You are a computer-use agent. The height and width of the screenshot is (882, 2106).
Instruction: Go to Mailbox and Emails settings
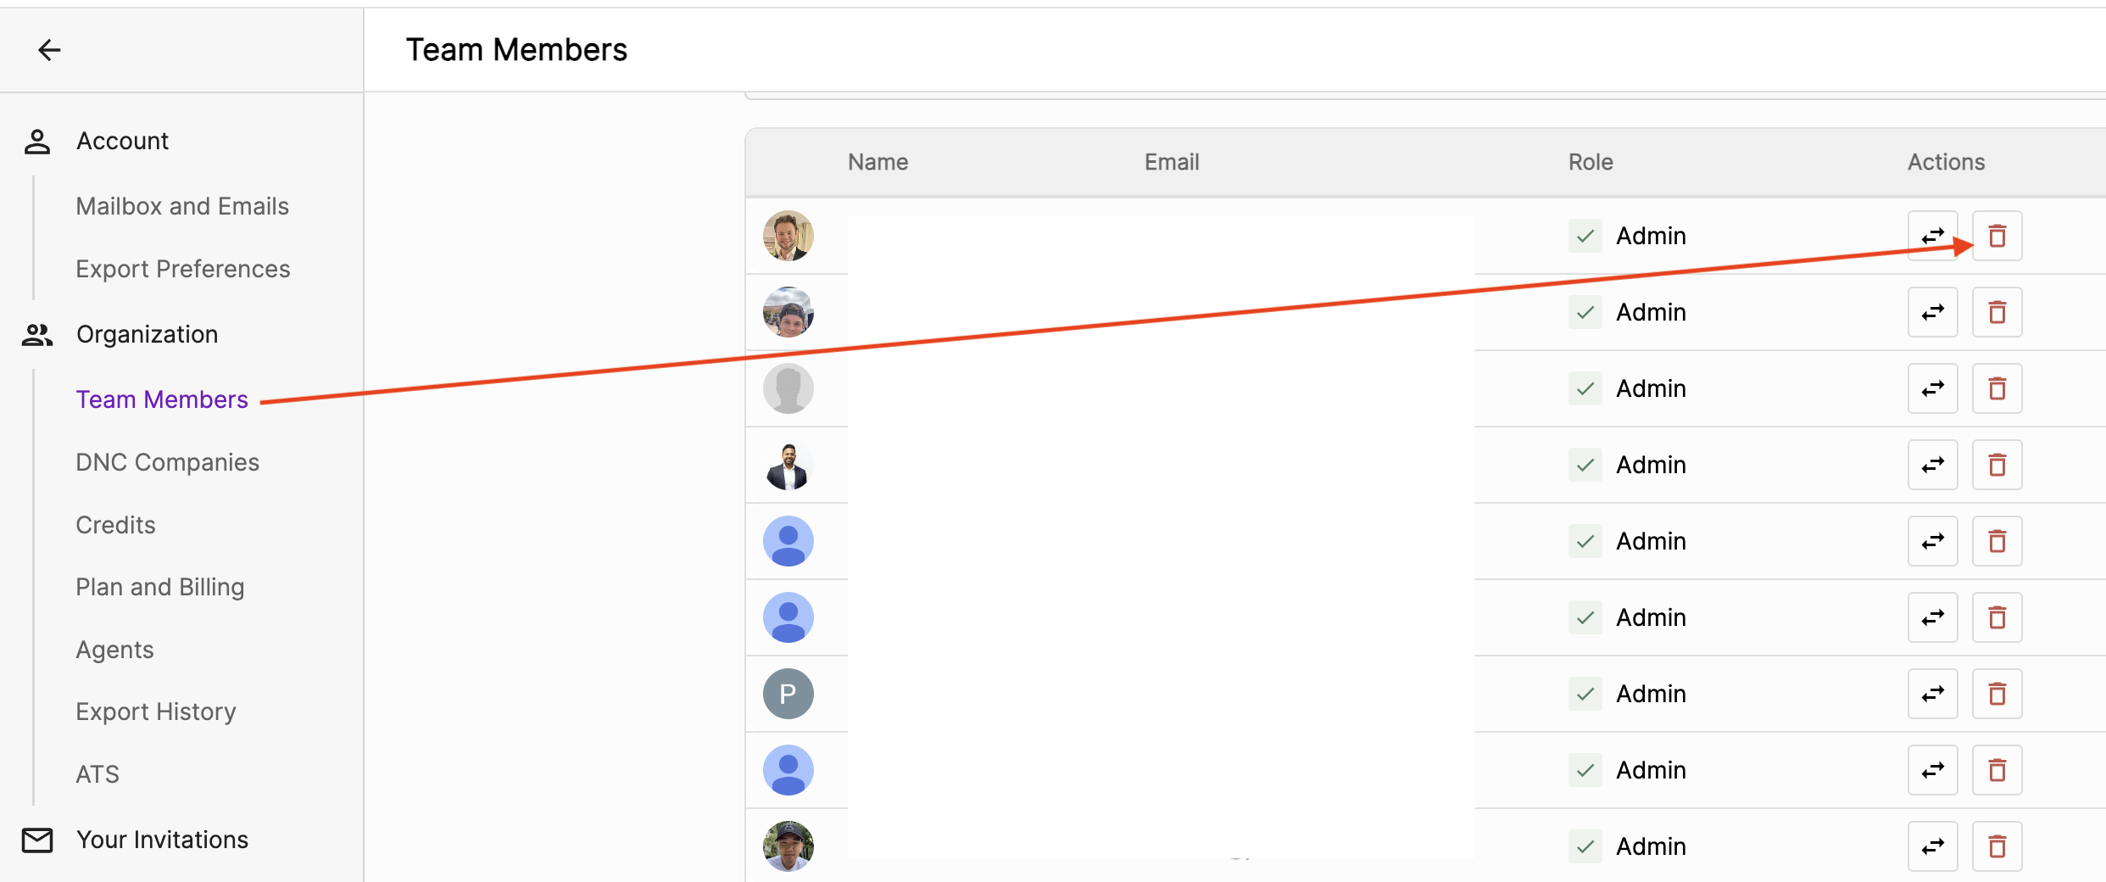182,206
